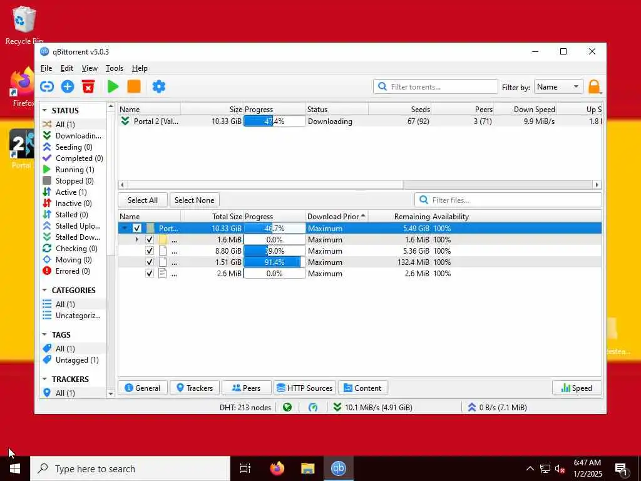The image size is (641, 481).
Task: Click the Speed graph button
Action: click(x=577, y=388)
